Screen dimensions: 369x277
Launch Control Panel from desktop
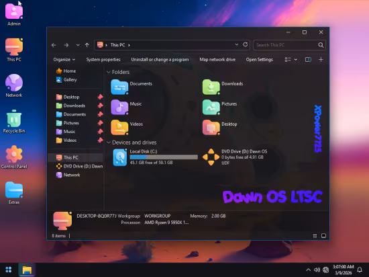pyautogui.click(x=14, y=157)
